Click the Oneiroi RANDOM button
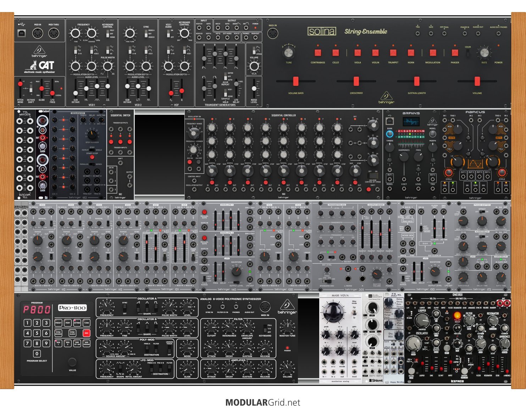Image resolution: width=526 pixels, height=410 pixels. tap(464, 371)
